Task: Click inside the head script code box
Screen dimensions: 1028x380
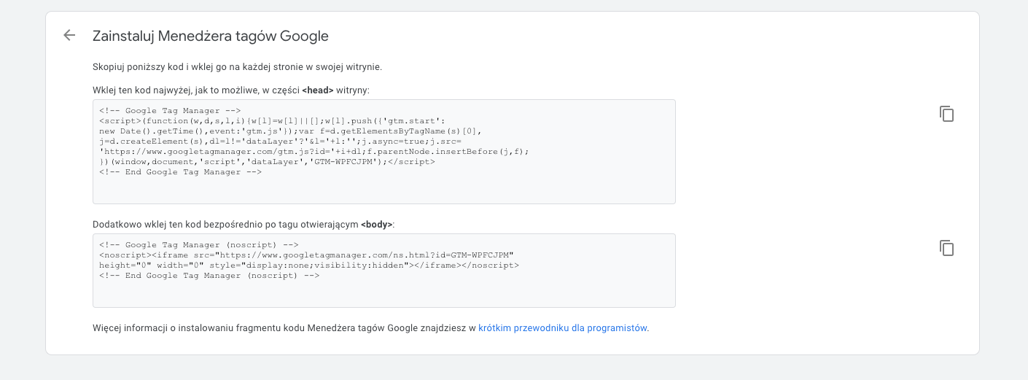Action: pos(383,190)
